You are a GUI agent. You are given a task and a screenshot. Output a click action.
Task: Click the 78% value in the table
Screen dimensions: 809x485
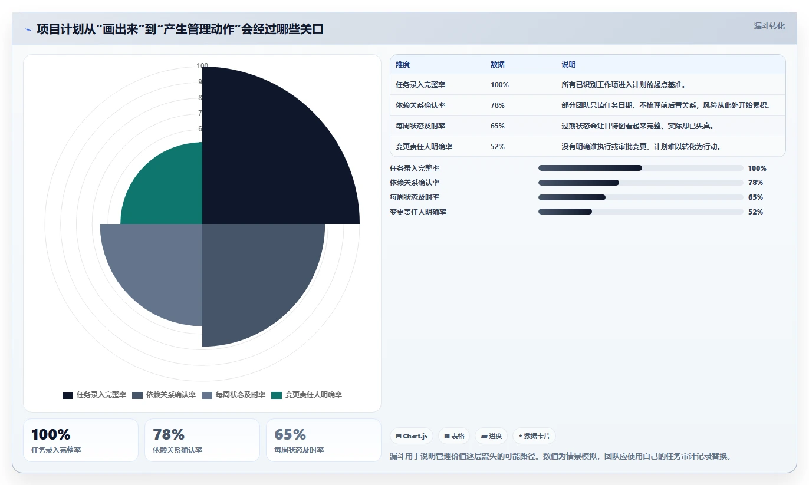point(498,105)
